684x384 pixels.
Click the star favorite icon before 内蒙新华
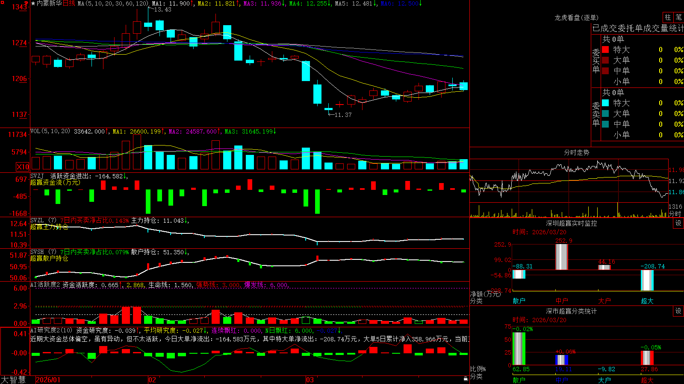[x=33, y=3]
